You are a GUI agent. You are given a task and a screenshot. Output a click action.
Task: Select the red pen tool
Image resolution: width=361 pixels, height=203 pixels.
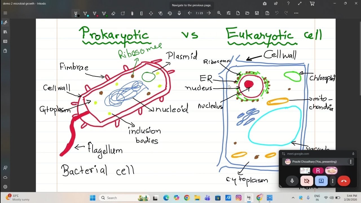(x=95, y=13)
